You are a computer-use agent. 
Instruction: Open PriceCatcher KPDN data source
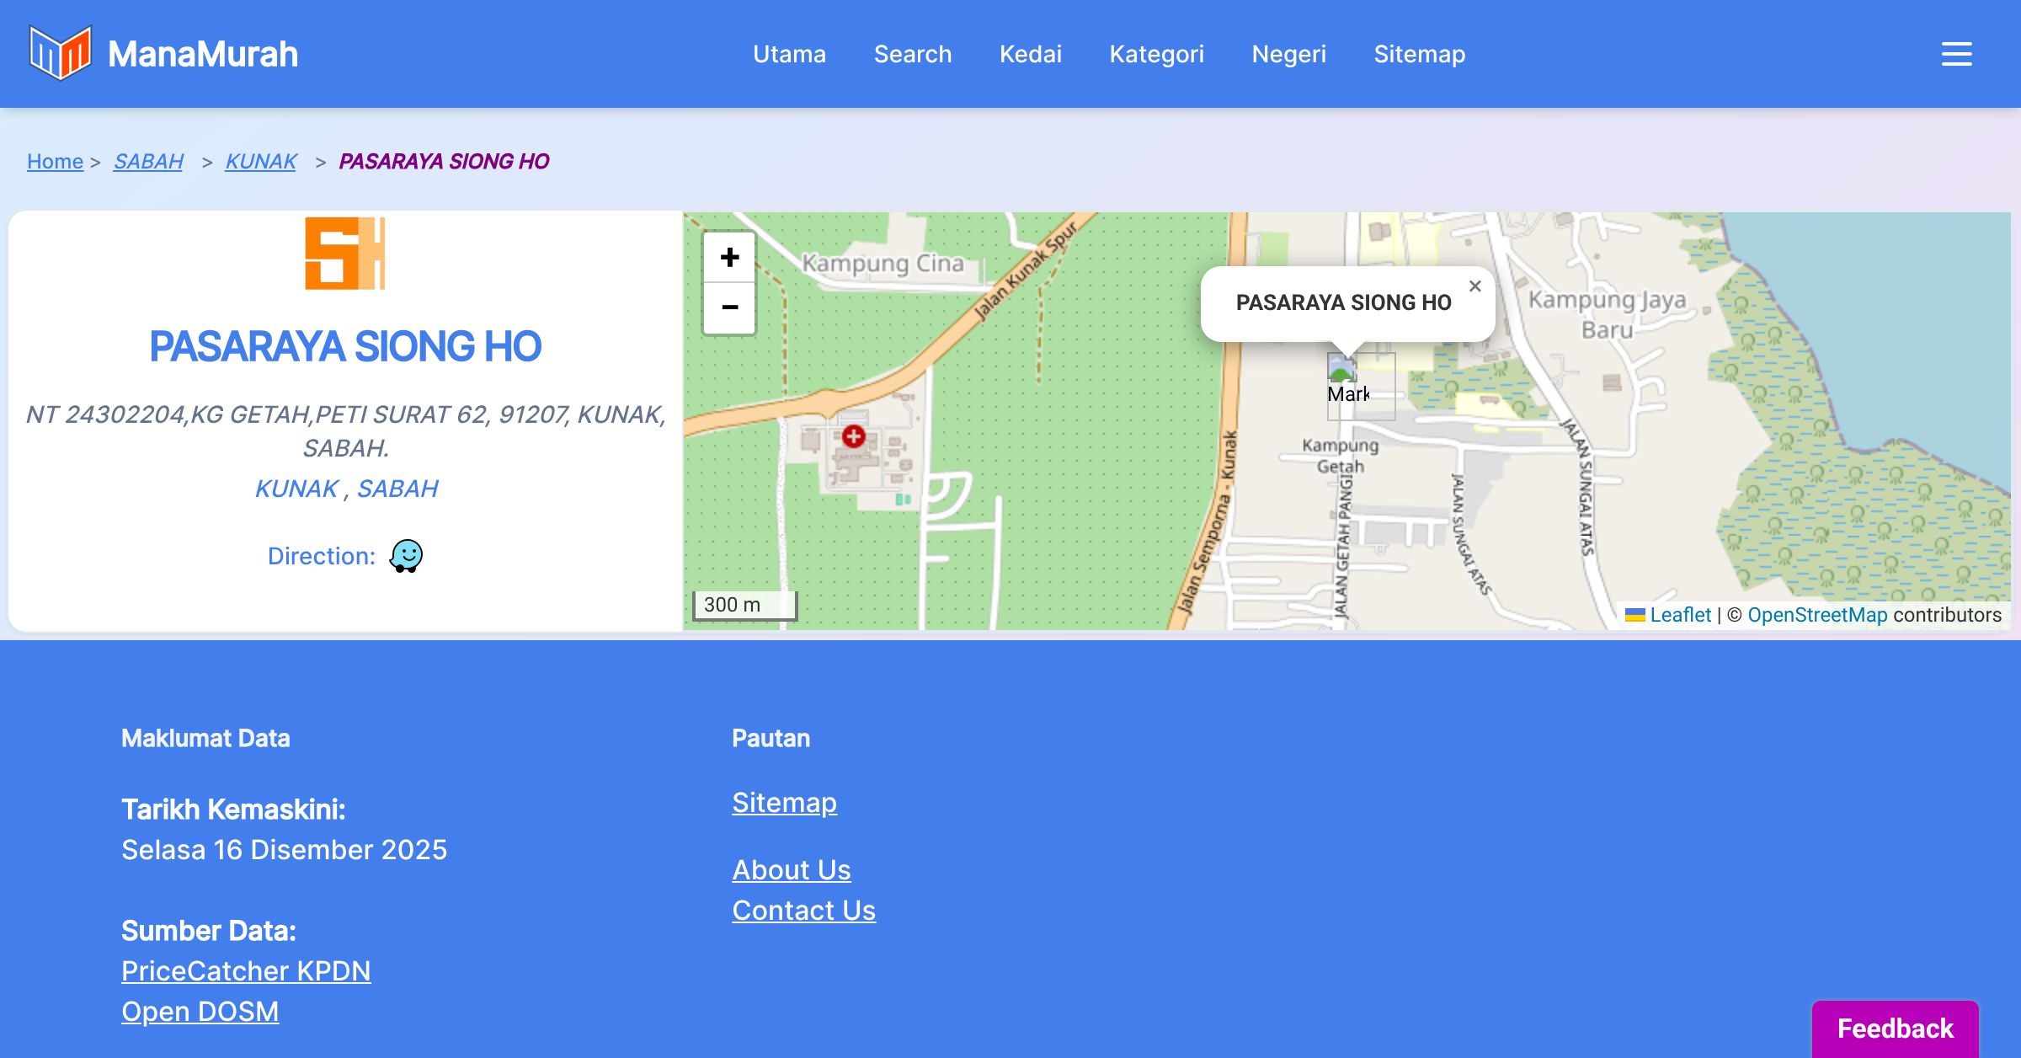[246, 971]
